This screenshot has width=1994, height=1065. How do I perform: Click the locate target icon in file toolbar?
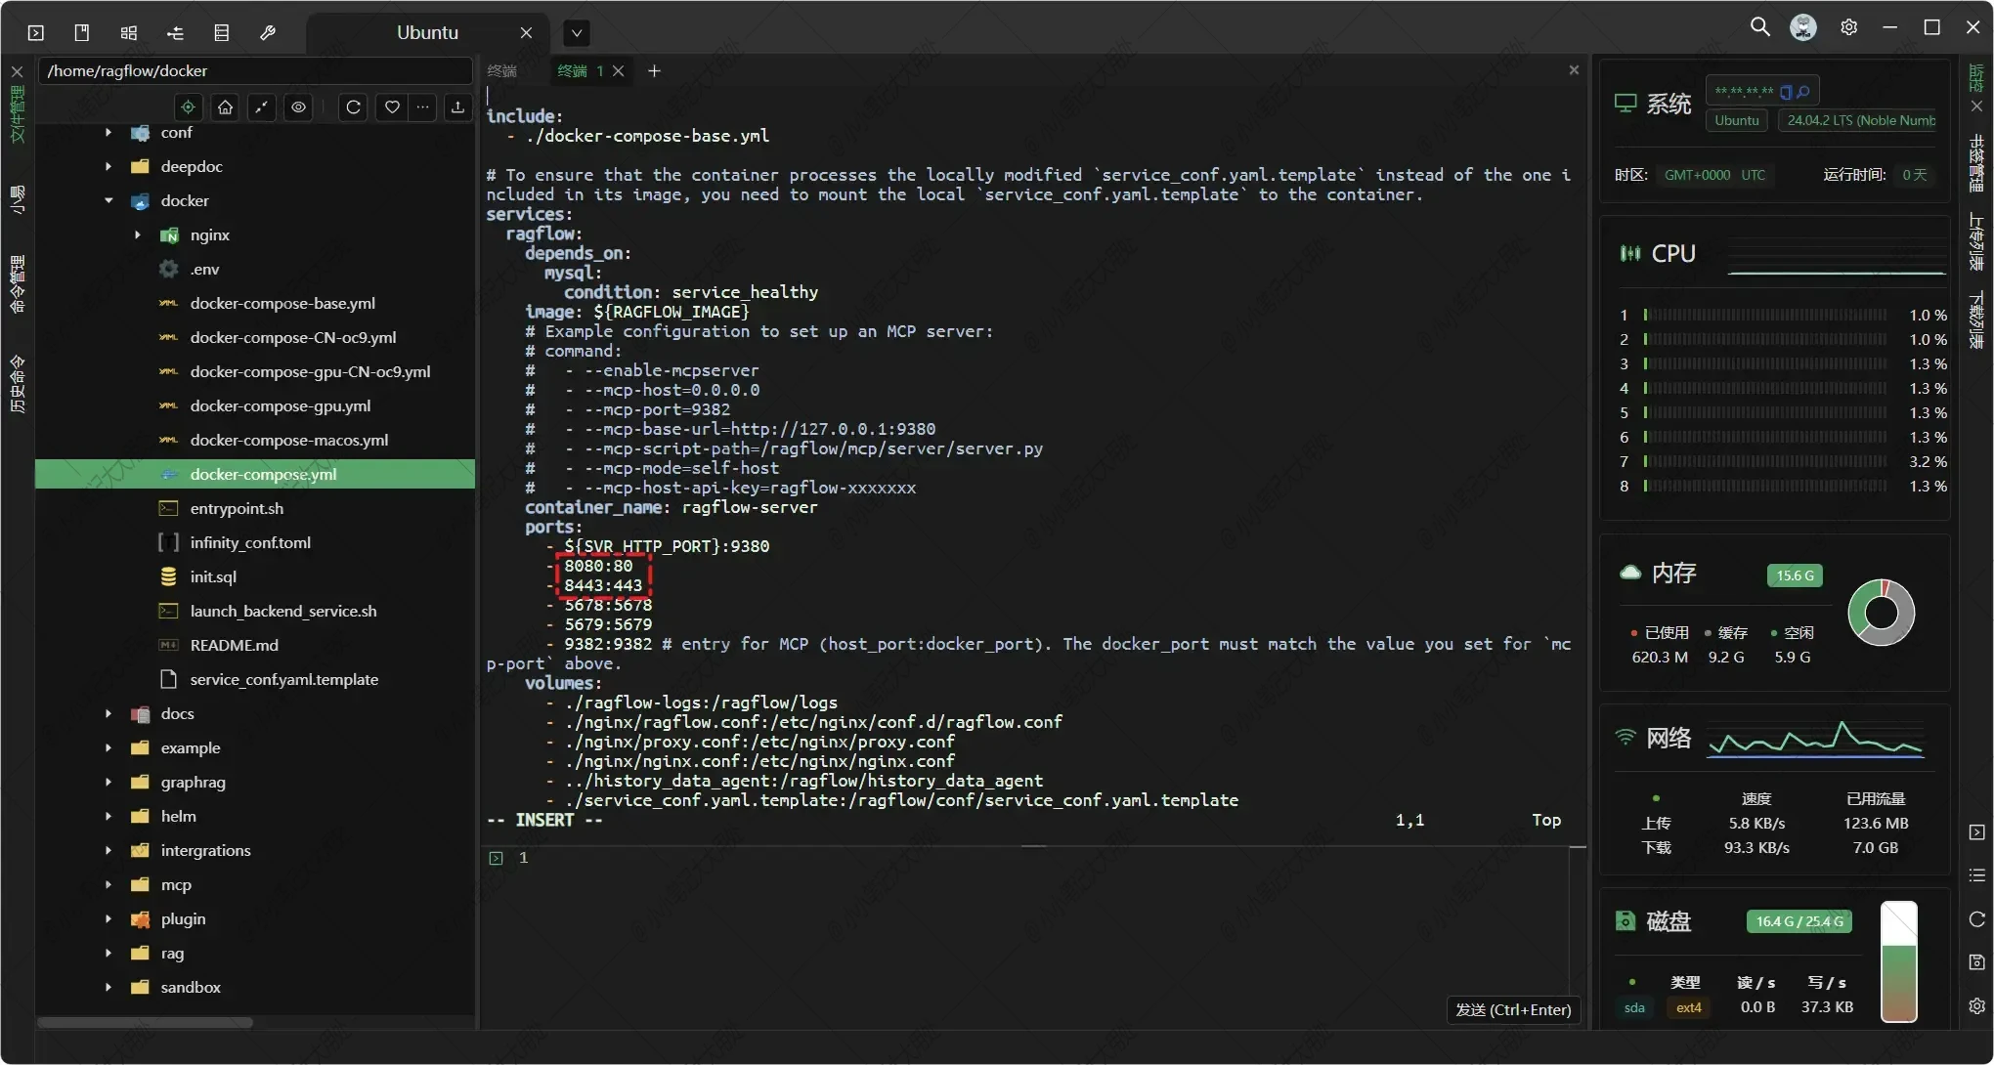(188, 107)
